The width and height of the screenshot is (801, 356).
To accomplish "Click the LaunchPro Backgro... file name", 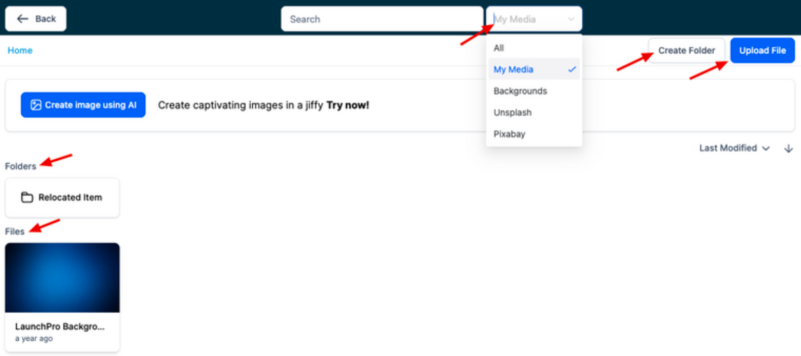I will click(60, 327).
